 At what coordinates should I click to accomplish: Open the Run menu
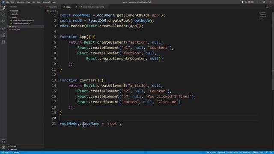39,2
